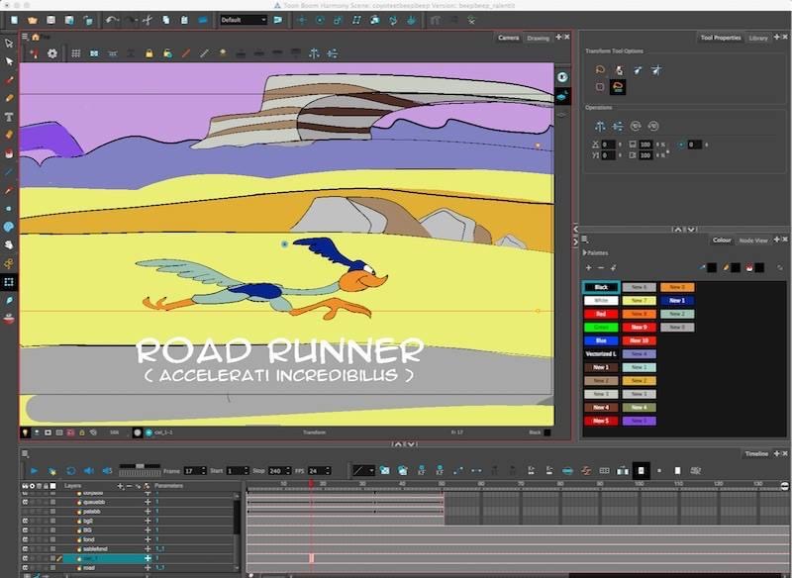Viewport: 792px width, 578px height.
Task: Expand parameters of the BG layer
Action: pos(148,530)
